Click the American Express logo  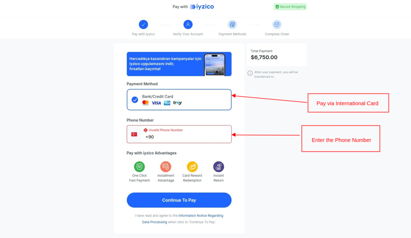tap(167, 103)
